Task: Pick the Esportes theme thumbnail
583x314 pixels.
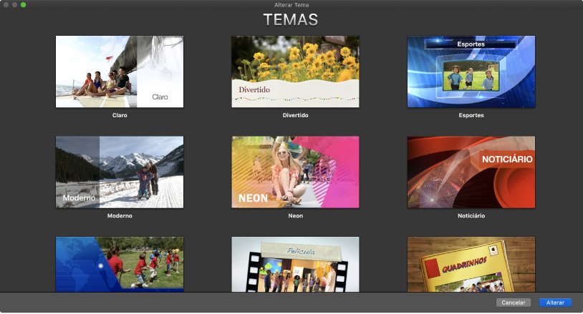Action: coord(471,72)
